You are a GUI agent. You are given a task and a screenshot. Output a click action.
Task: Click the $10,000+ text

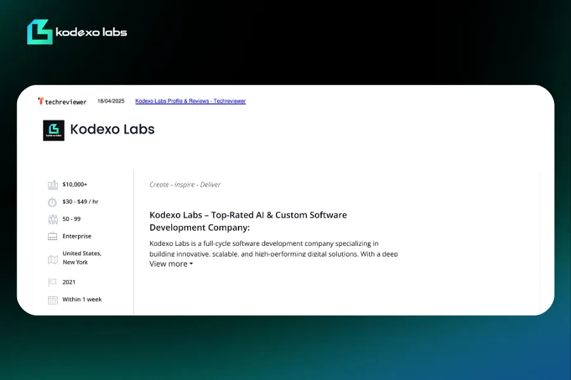75,184
